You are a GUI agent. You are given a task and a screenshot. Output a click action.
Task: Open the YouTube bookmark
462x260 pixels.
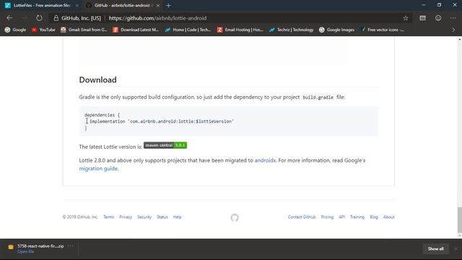43,30
